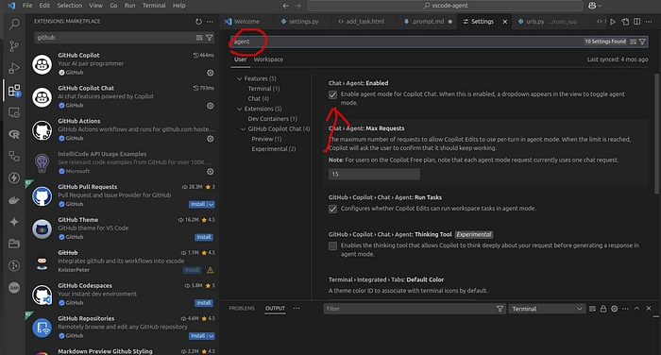Select Terminal (1) in settings tree
This screenshot has width=661, height=355.
(263, 89)
